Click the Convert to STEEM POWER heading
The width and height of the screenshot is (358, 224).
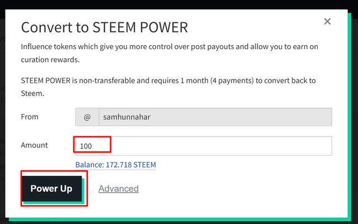(x=104, y=26)
